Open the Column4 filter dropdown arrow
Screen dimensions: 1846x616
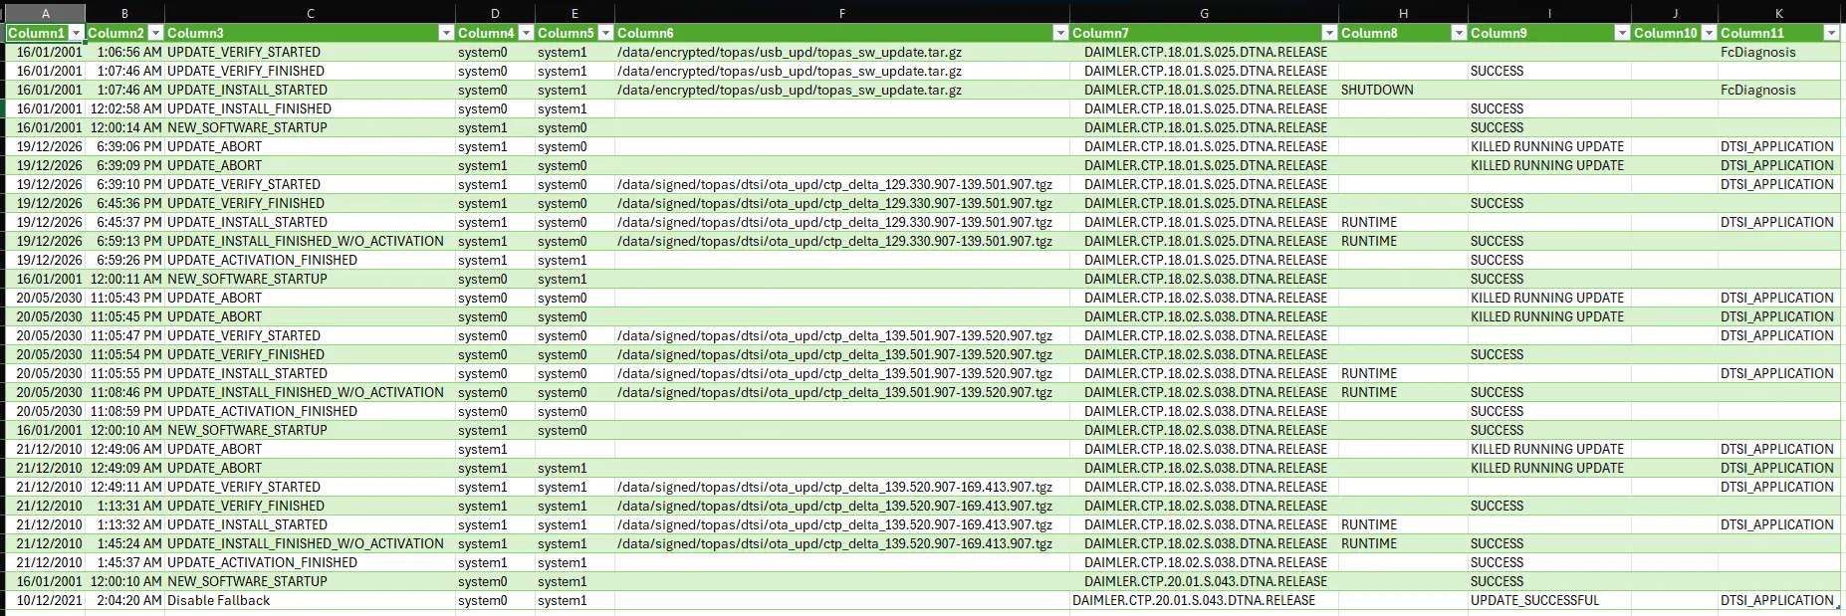point(526,33)
